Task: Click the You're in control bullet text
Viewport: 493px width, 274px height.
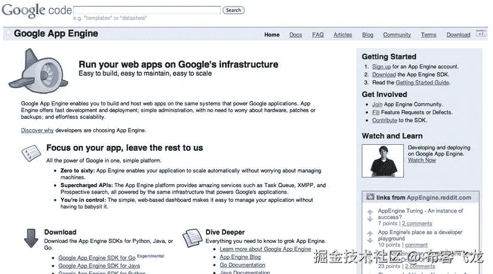Action: 187,203
